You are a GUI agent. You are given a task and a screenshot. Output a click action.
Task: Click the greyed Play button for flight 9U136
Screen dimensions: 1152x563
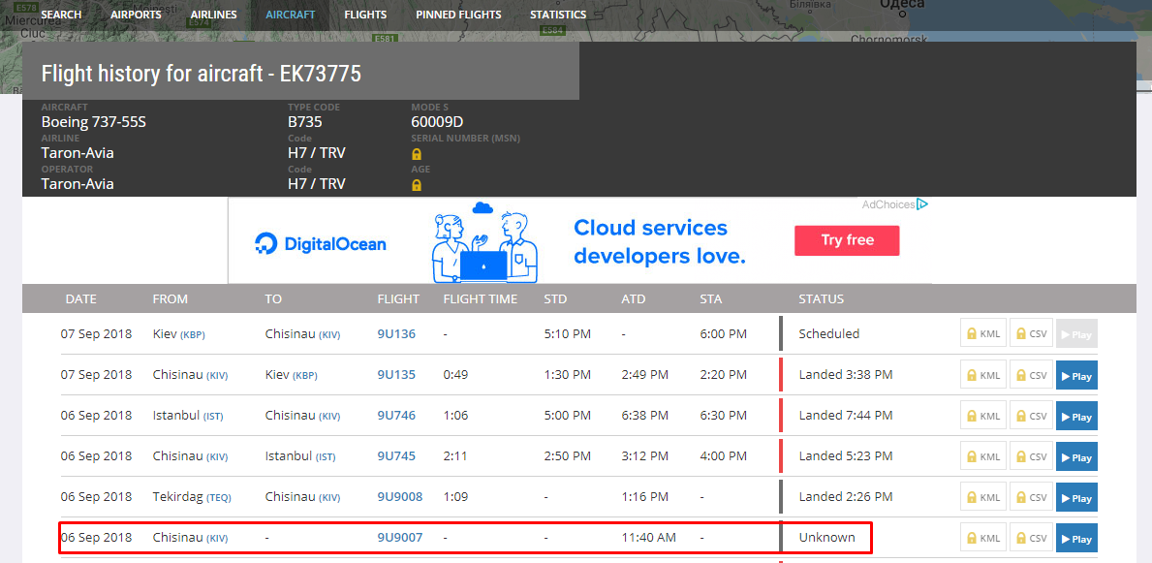tap(1076, 333)
